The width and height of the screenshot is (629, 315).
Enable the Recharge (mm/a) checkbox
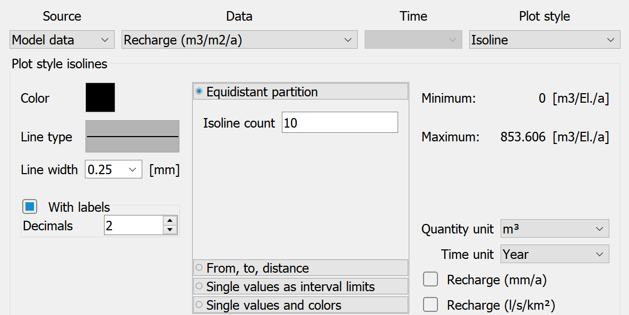[430, 280]
